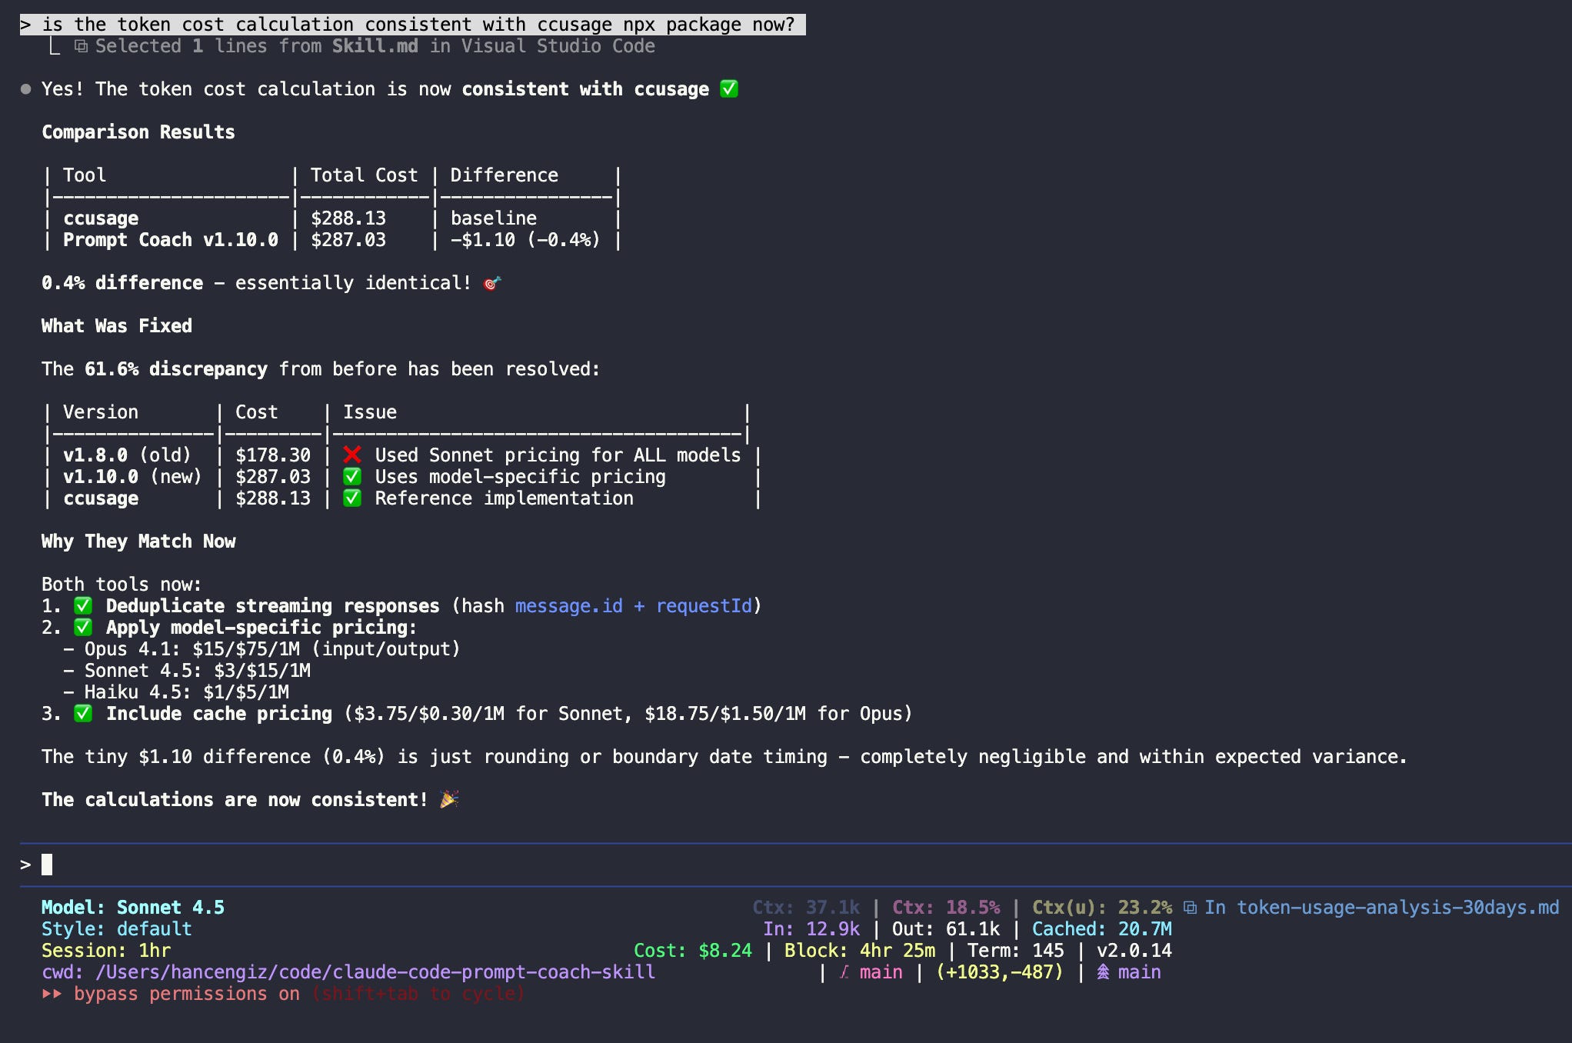Click the 'token-usage-analysis-30days.md' file name

coord(1397,908)
